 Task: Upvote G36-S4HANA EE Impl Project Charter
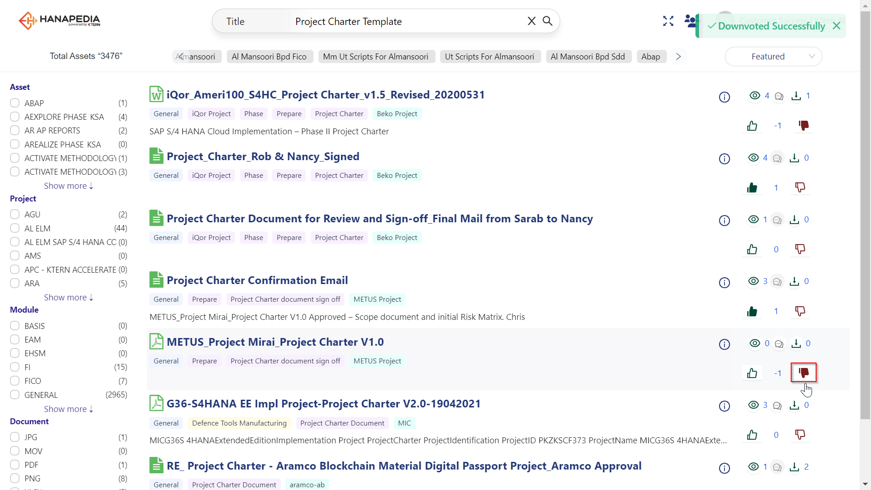click(x=752, y=435)
